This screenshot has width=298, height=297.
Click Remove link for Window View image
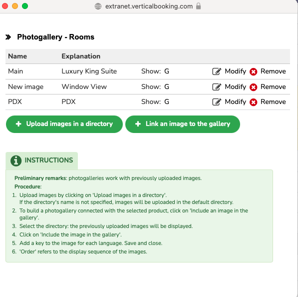273,86
